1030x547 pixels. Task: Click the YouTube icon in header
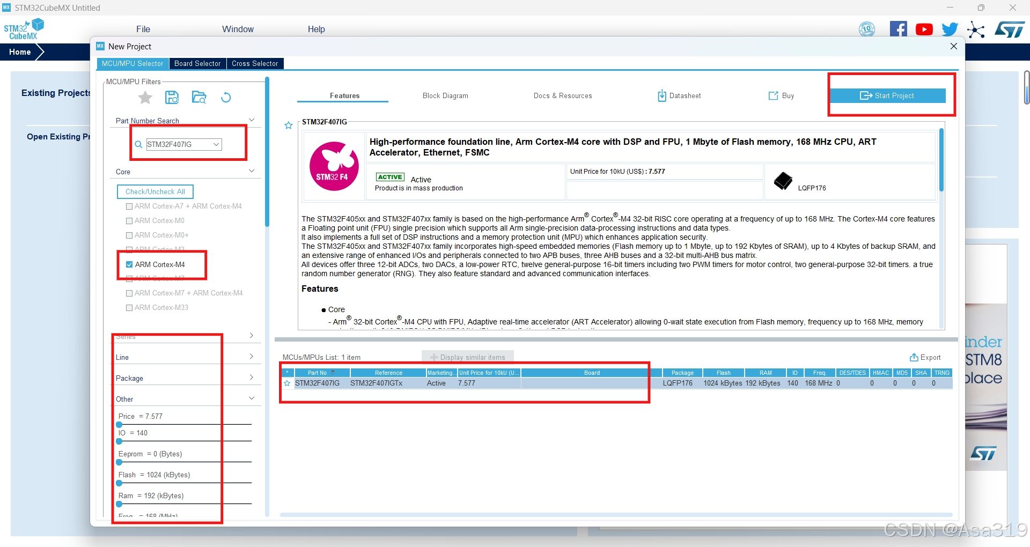point(924,29)
